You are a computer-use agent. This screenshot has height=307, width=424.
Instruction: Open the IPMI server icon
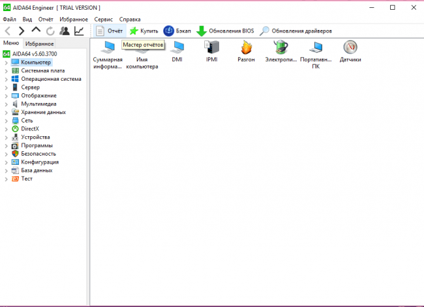tap(212, 47)
